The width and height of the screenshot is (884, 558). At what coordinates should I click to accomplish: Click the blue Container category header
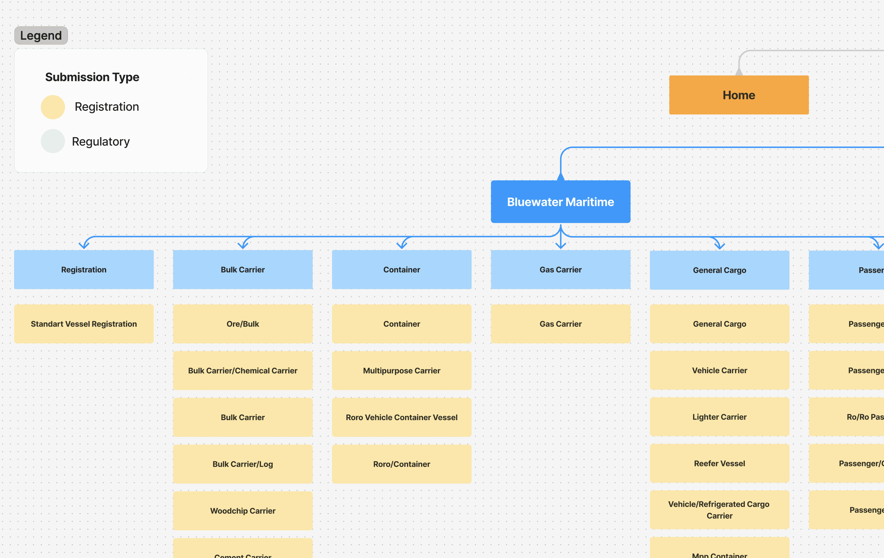pyautogui.click(x=402, y=270)
